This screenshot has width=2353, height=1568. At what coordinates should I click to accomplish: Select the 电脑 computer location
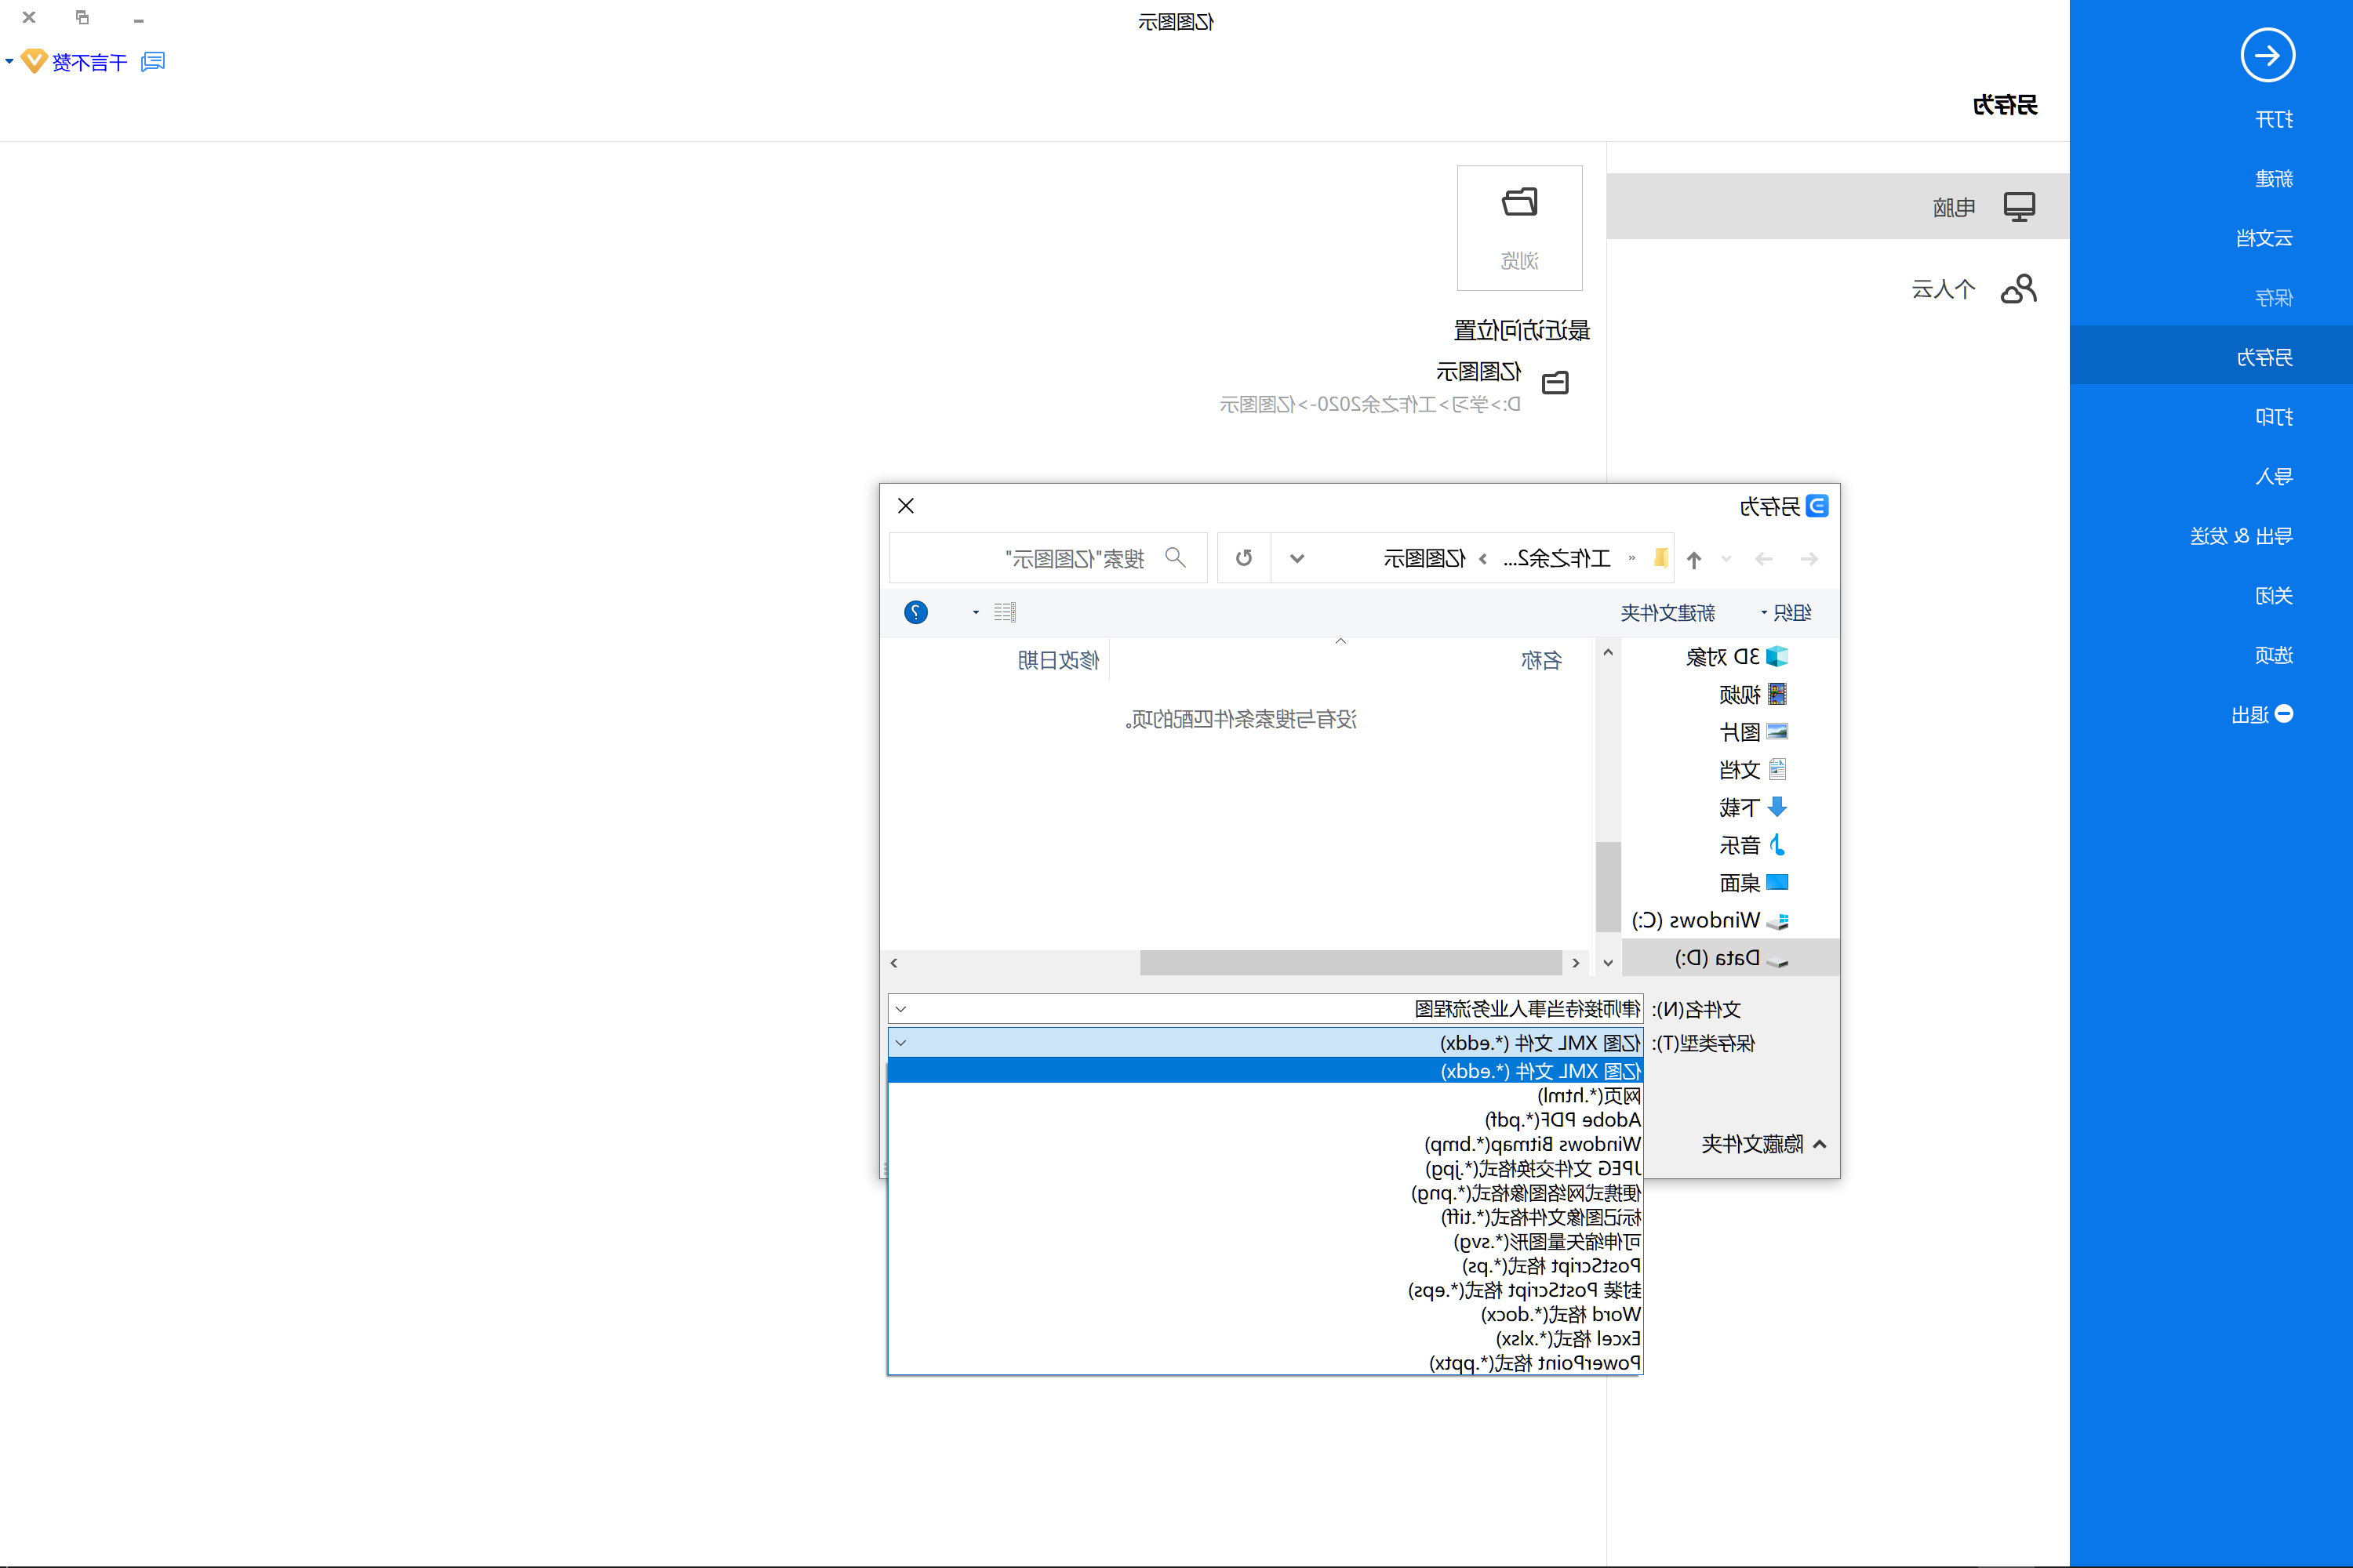click(1838, 206)
